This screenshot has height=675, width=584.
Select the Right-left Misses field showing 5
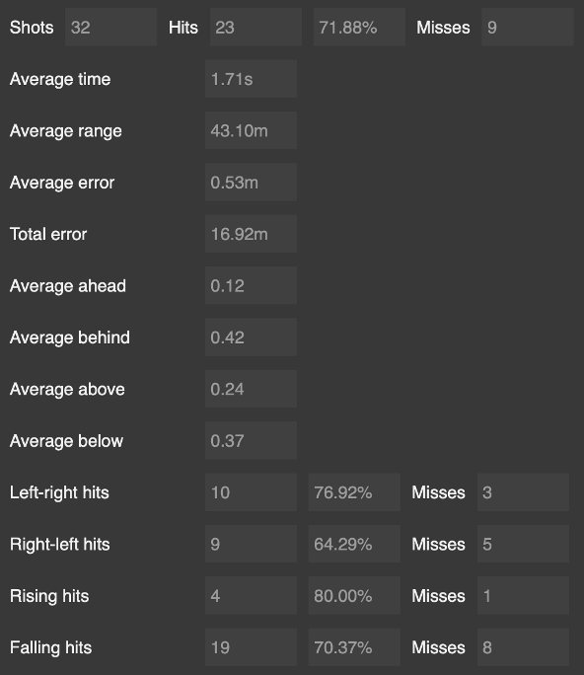coord(523,544)
